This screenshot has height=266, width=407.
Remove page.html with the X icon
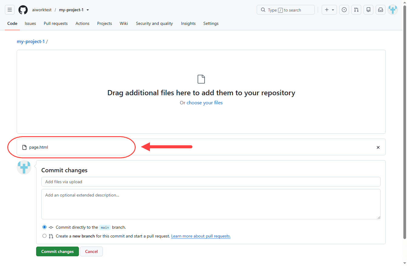pyautogui.click(x=378, y=147)
